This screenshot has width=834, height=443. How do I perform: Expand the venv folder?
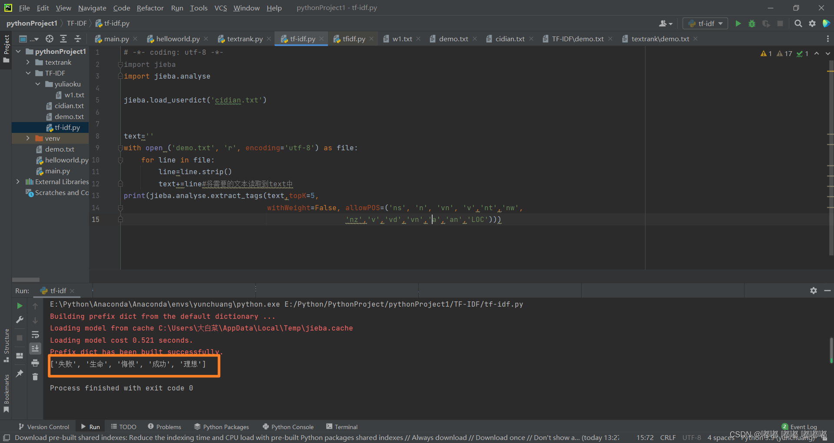coord(28,138)
